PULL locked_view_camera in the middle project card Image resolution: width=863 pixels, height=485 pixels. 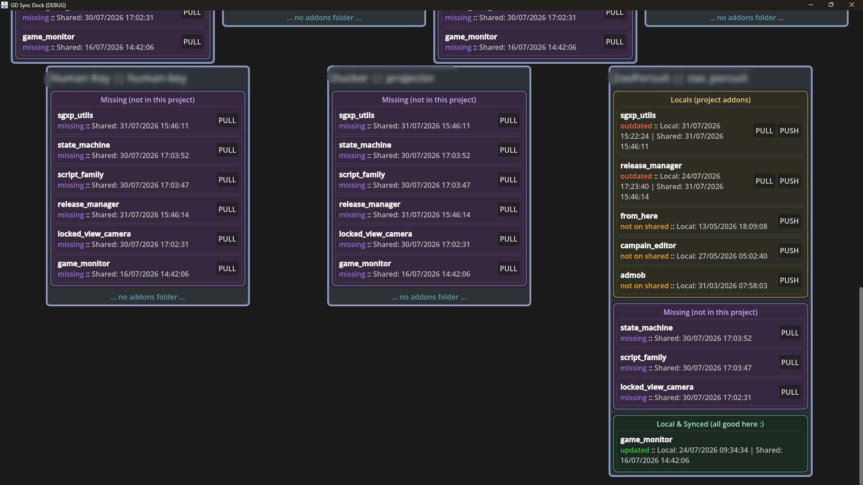pos(508,239)
